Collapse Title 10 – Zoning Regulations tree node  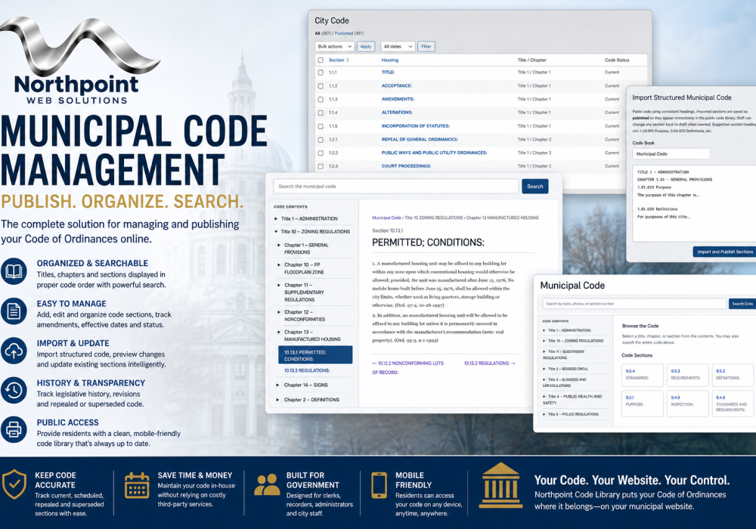pyautogui.click(x=276, y=232)
